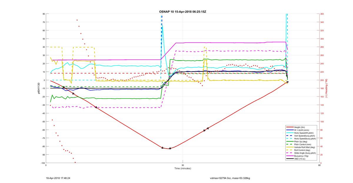Click the 160 tick on heading axis

322,97
